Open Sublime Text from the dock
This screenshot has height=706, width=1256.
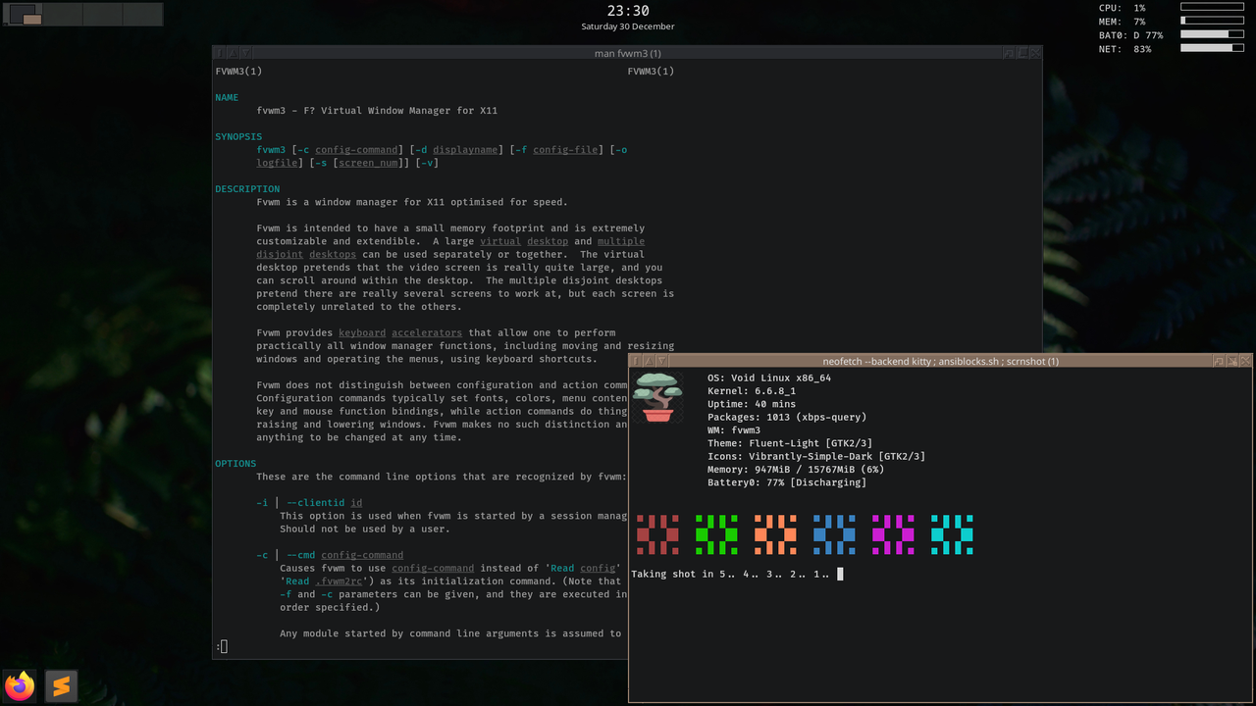61,685
